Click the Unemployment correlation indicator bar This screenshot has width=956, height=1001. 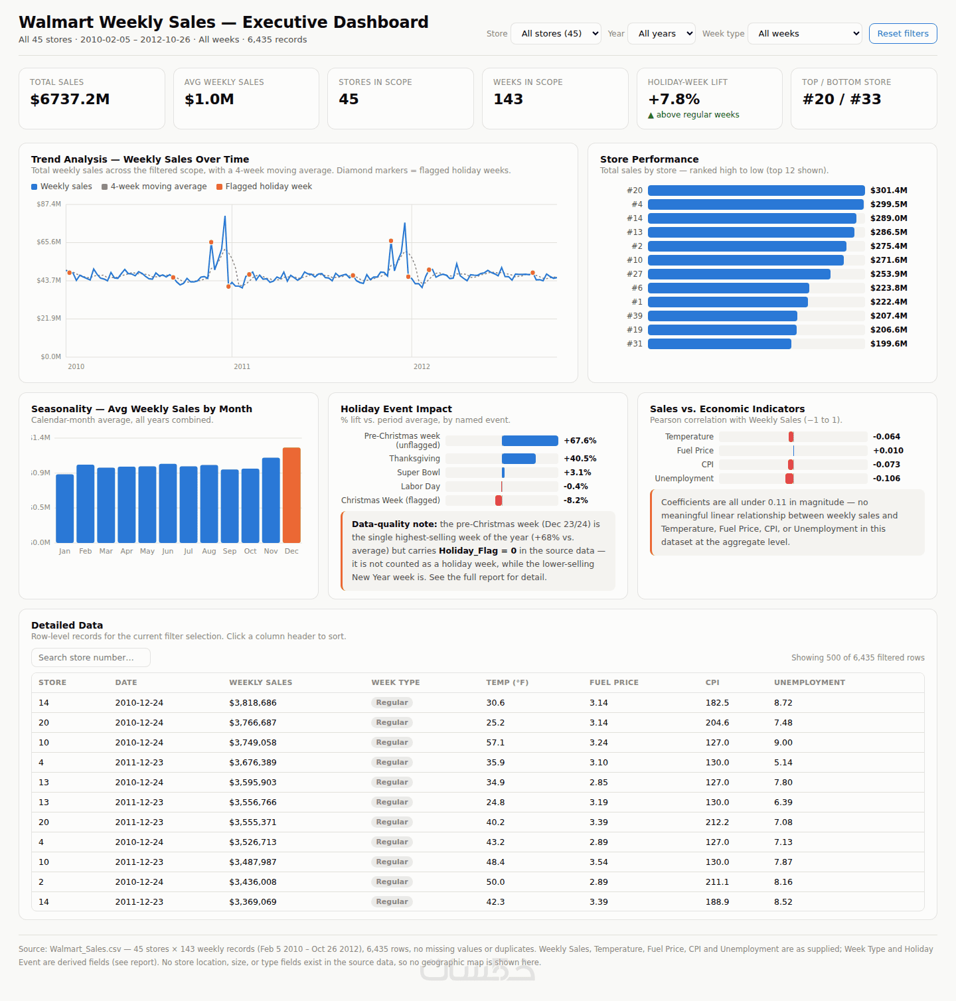point(789,479)
